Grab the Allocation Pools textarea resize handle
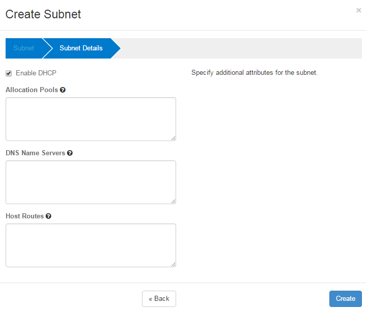Screen dimensions: 366x309 click(x=173, y=138)
